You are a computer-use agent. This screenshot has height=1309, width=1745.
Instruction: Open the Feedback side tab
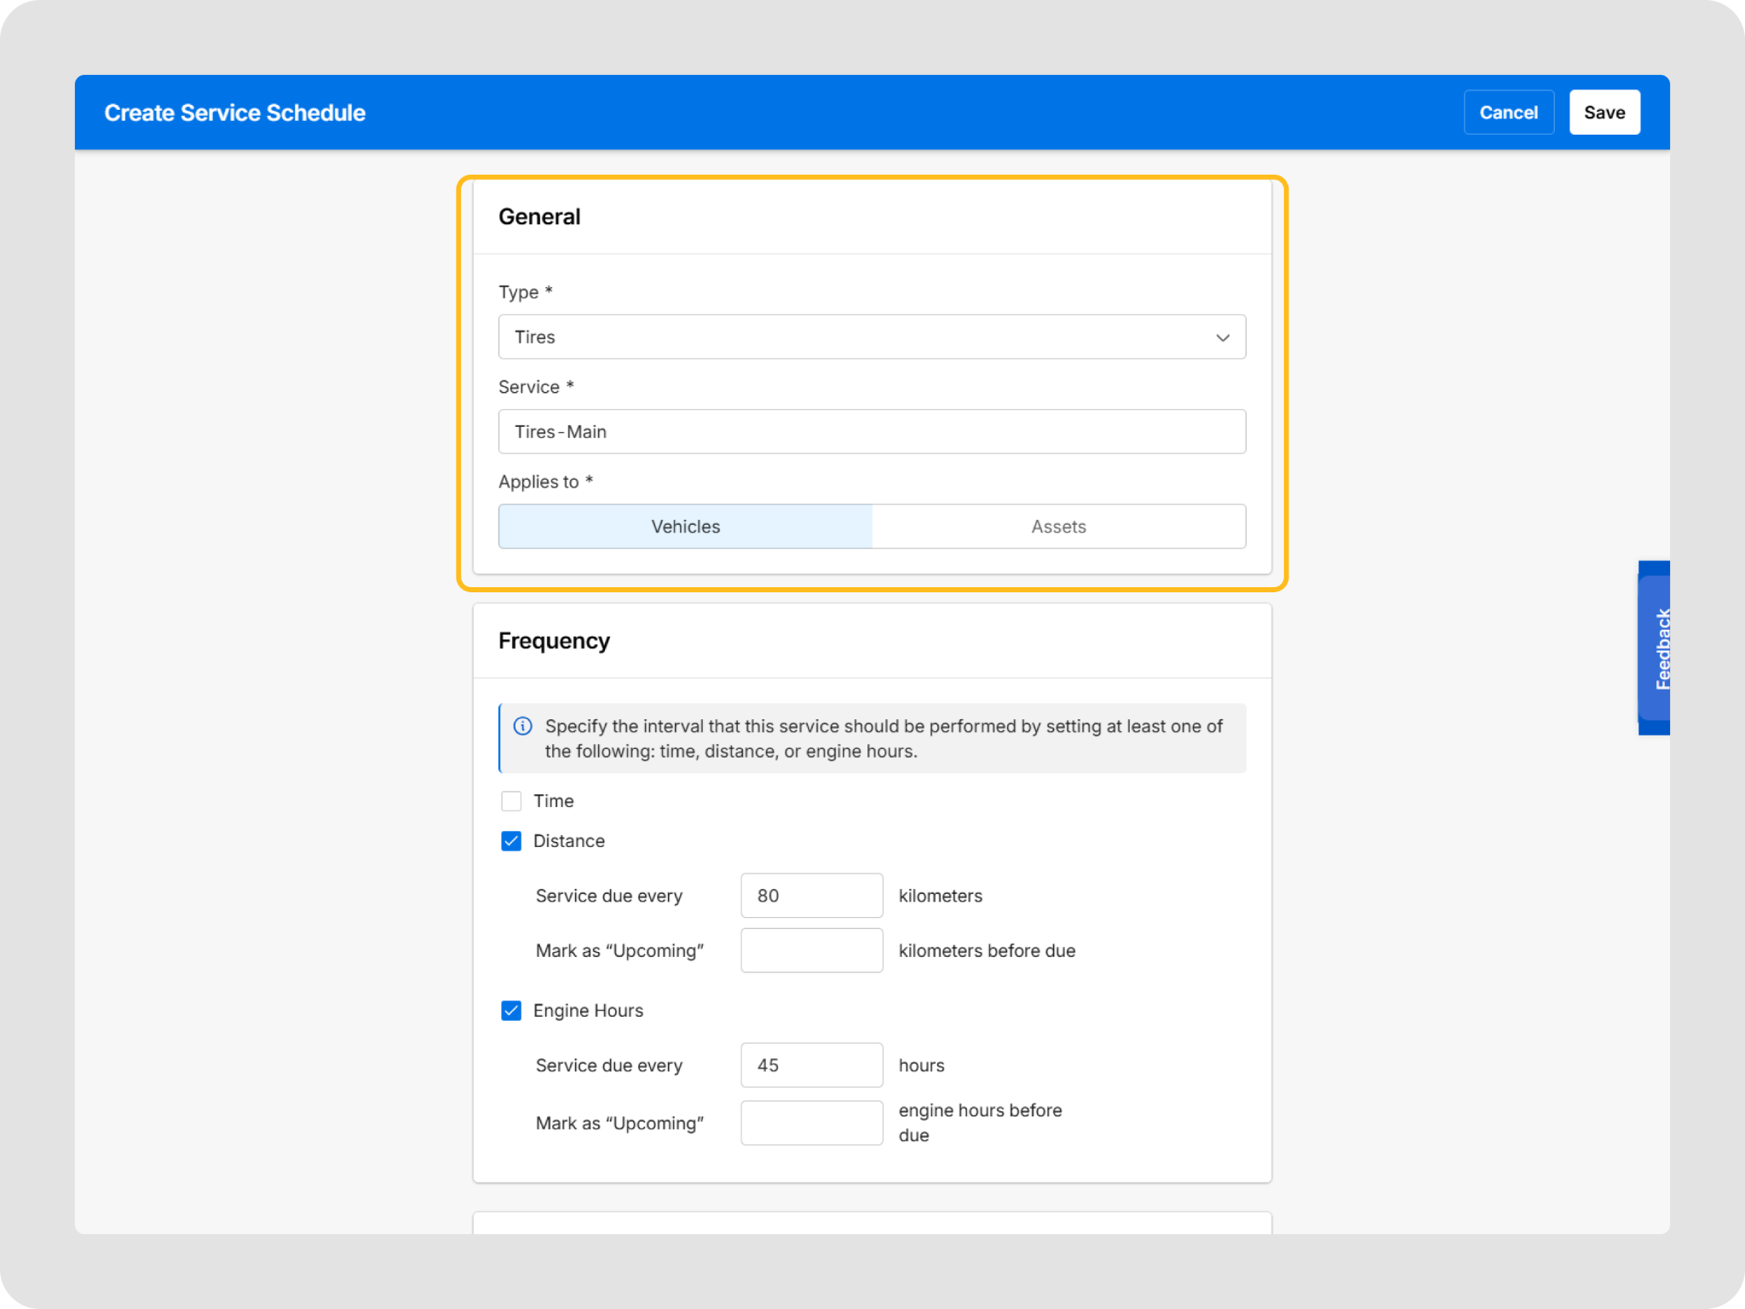1657,648
